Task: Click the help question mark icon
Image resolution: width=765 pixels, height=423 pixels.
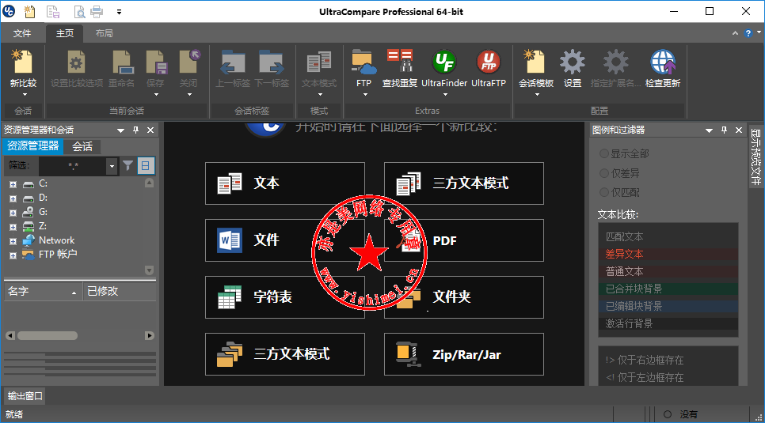Action: (748, 33)
